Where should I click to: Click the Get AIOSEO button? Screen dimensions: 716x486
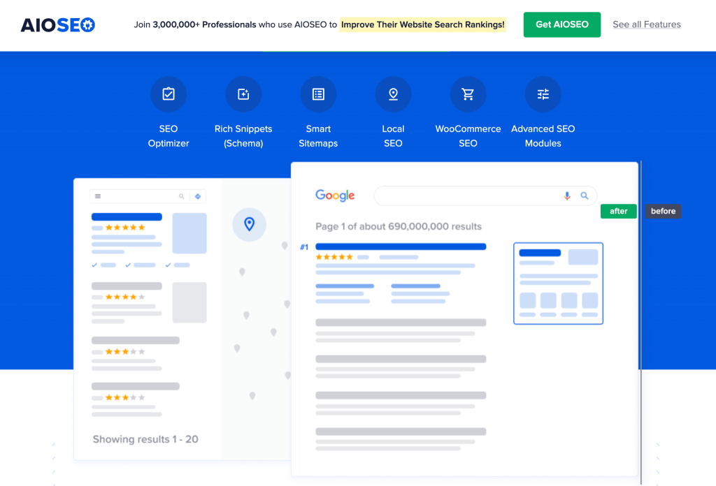point(561,24)
